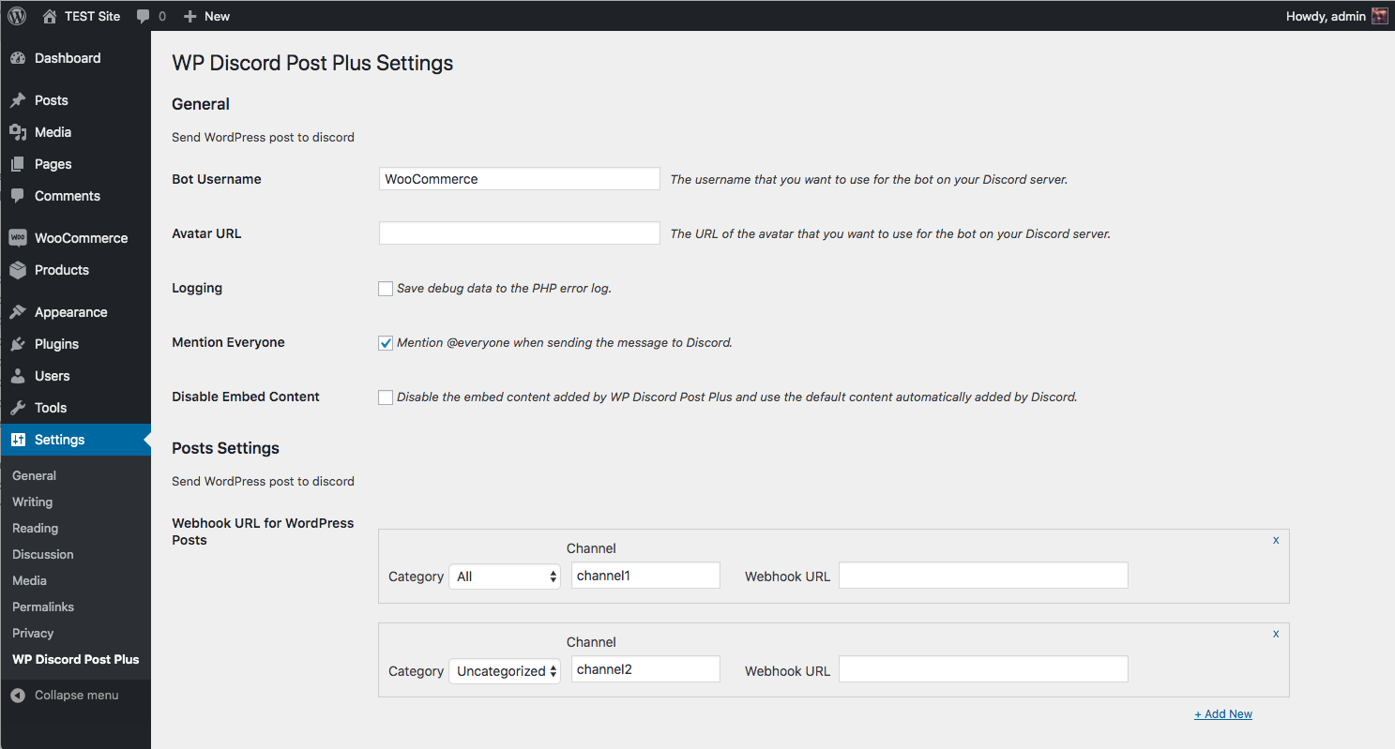Click the admin avatar in top bar
Viewport: 1395px width, 749px height.
point(1379,16)
